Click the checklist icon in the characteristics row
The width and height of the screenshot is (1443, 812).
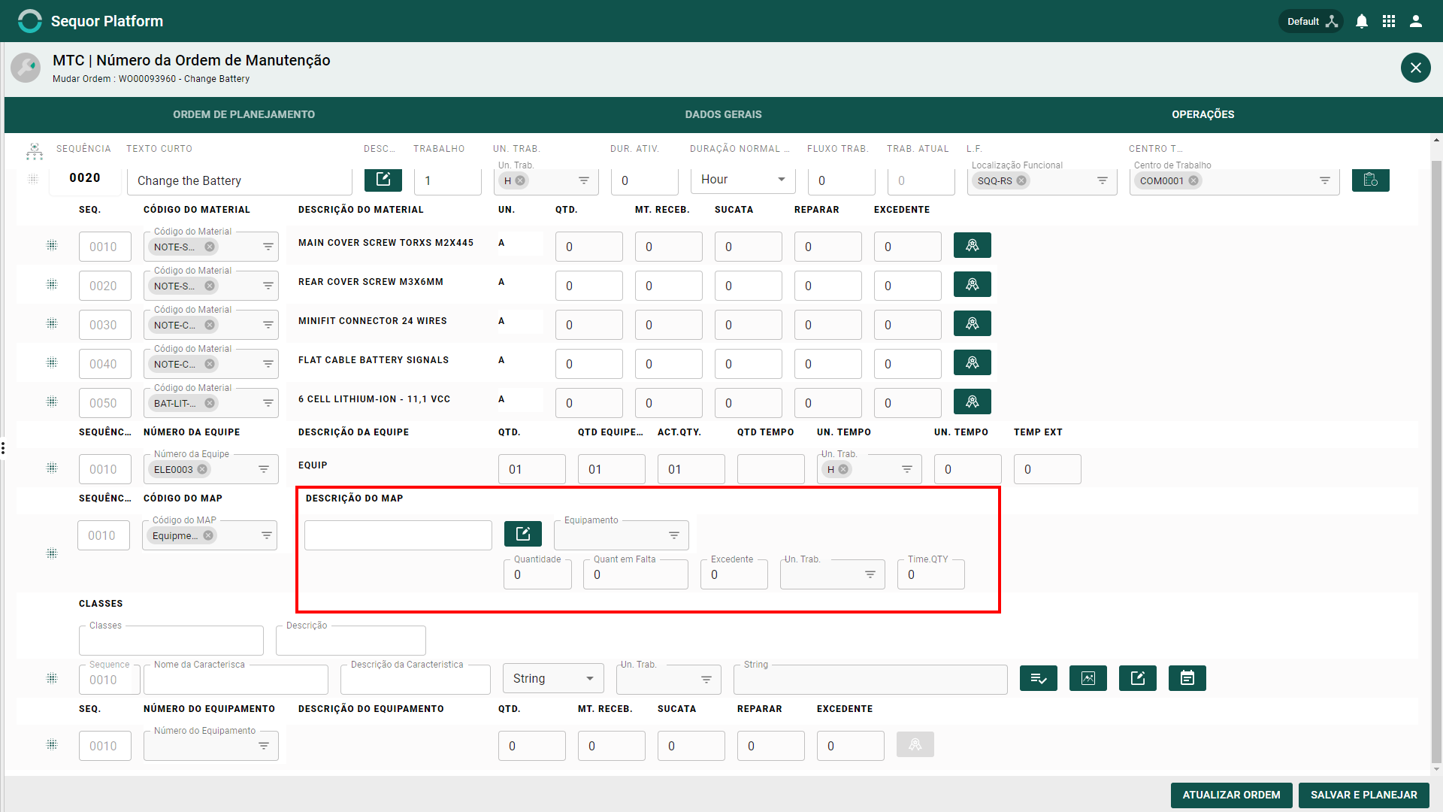click(x=1039, y=678)
